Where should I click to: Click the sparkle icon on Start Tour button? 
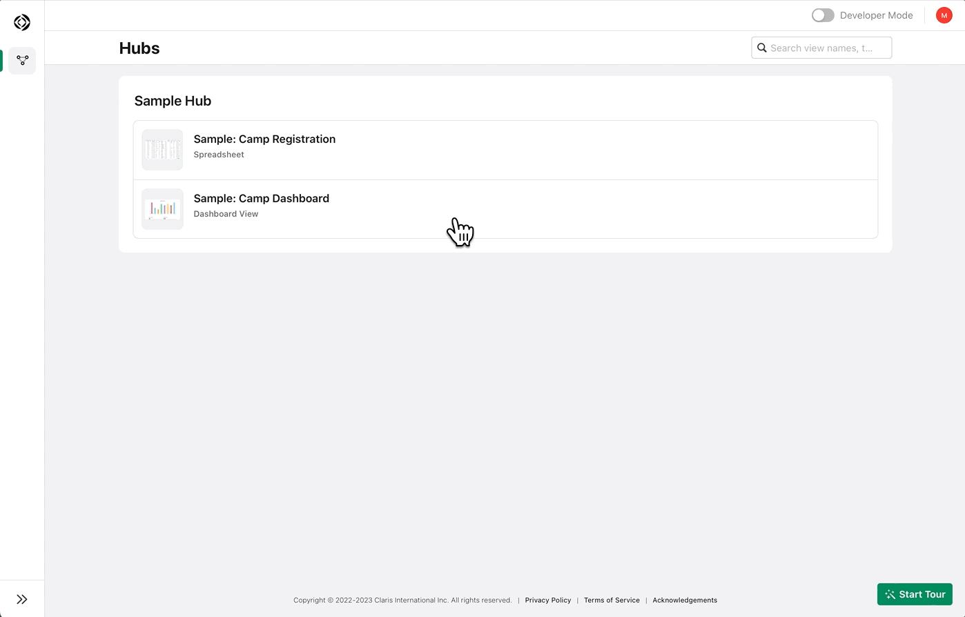pos(890,594)
